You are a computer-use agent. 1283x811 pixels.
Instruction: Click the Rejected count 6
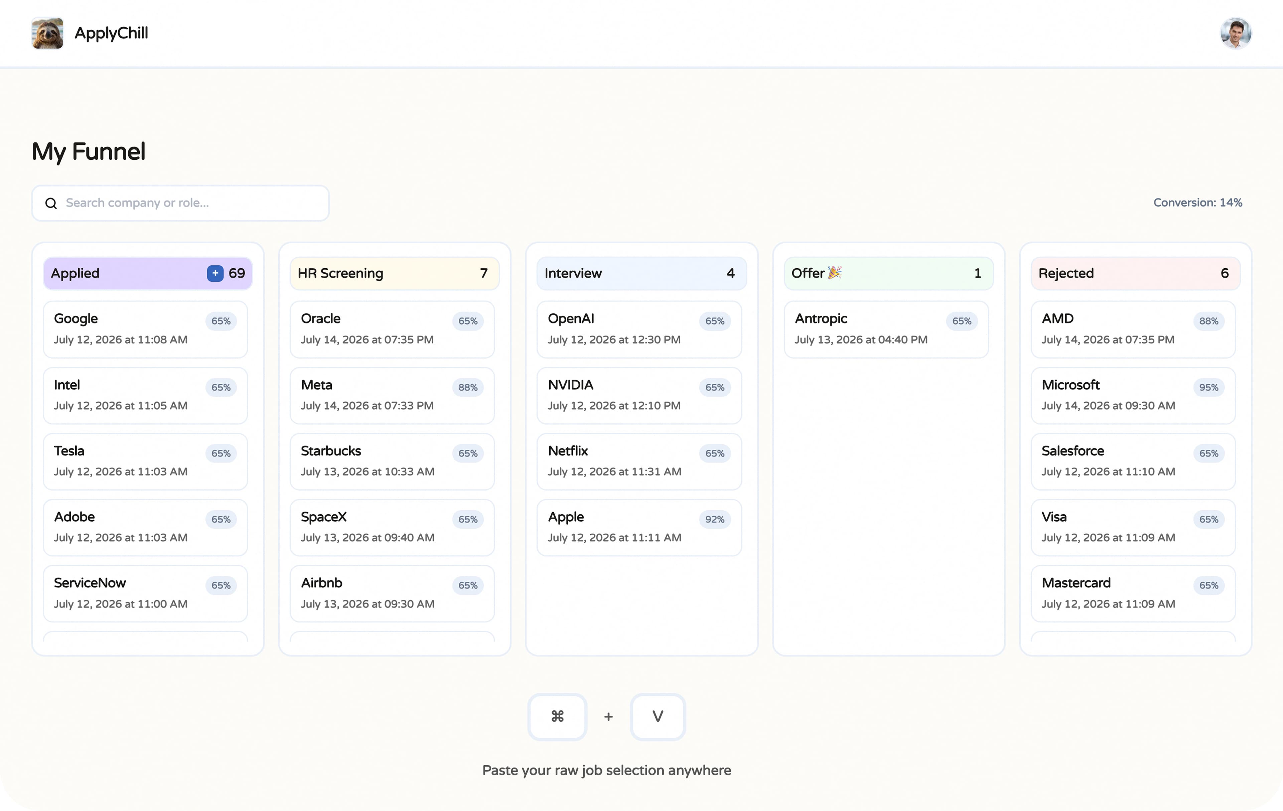(1225, 273)
